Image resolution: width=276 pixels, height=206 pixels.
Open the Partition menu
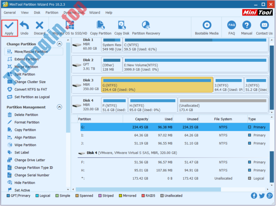[52, 13]
